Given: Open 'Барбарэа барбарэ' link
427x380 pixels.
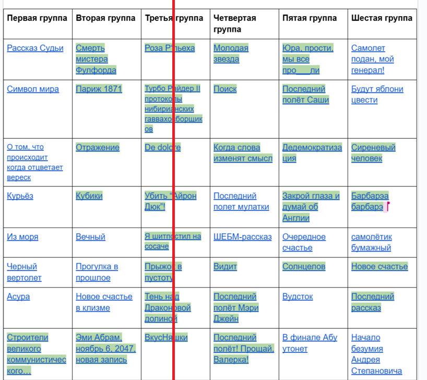Looking at the screenshot, I should point(370,201).
